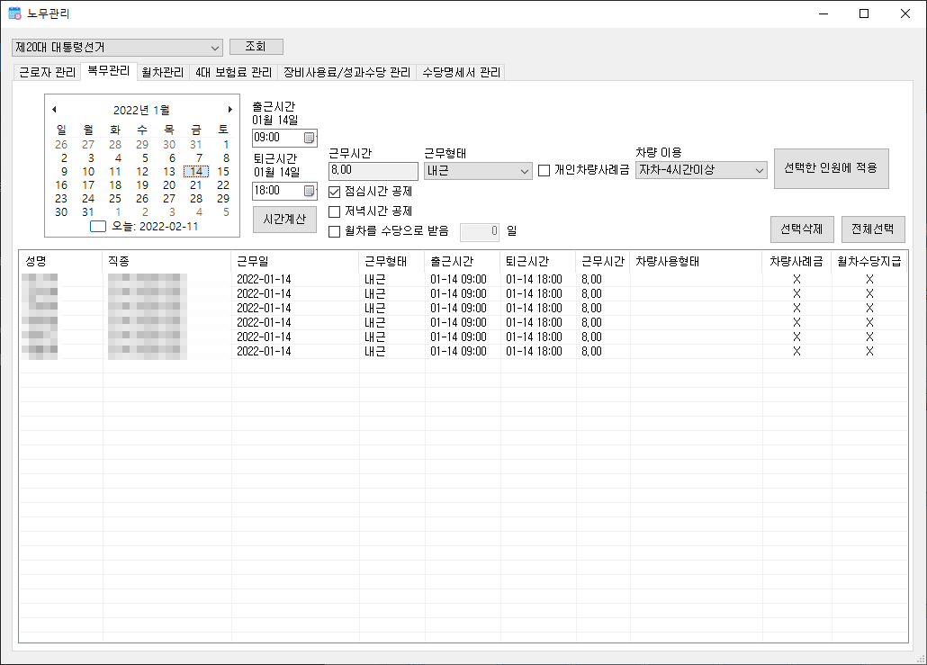Screen dimensions: 927x665
Task: Click 오늘: 2022-02-11 link in calendar
Action: click(155, 227)
